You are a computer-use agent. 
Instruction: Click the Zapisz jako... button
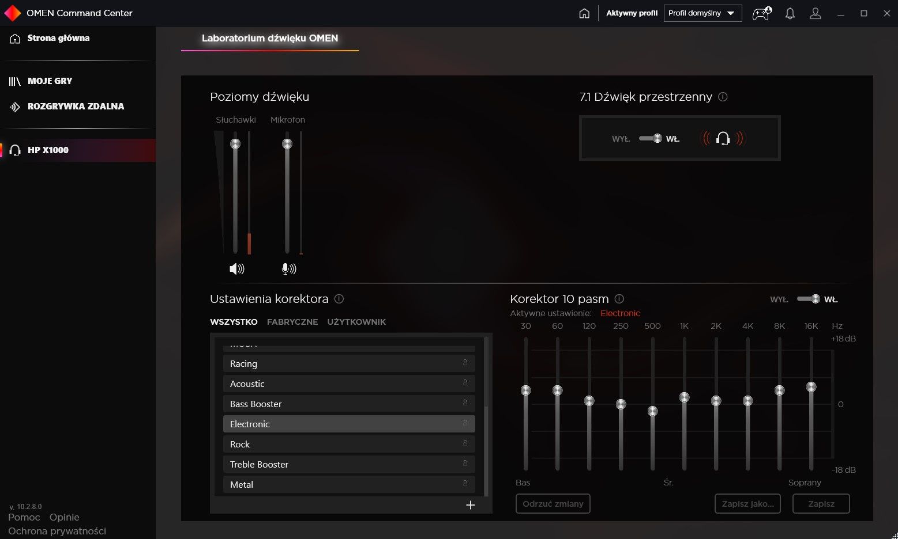pyautogui.click(x=748, y=504)
